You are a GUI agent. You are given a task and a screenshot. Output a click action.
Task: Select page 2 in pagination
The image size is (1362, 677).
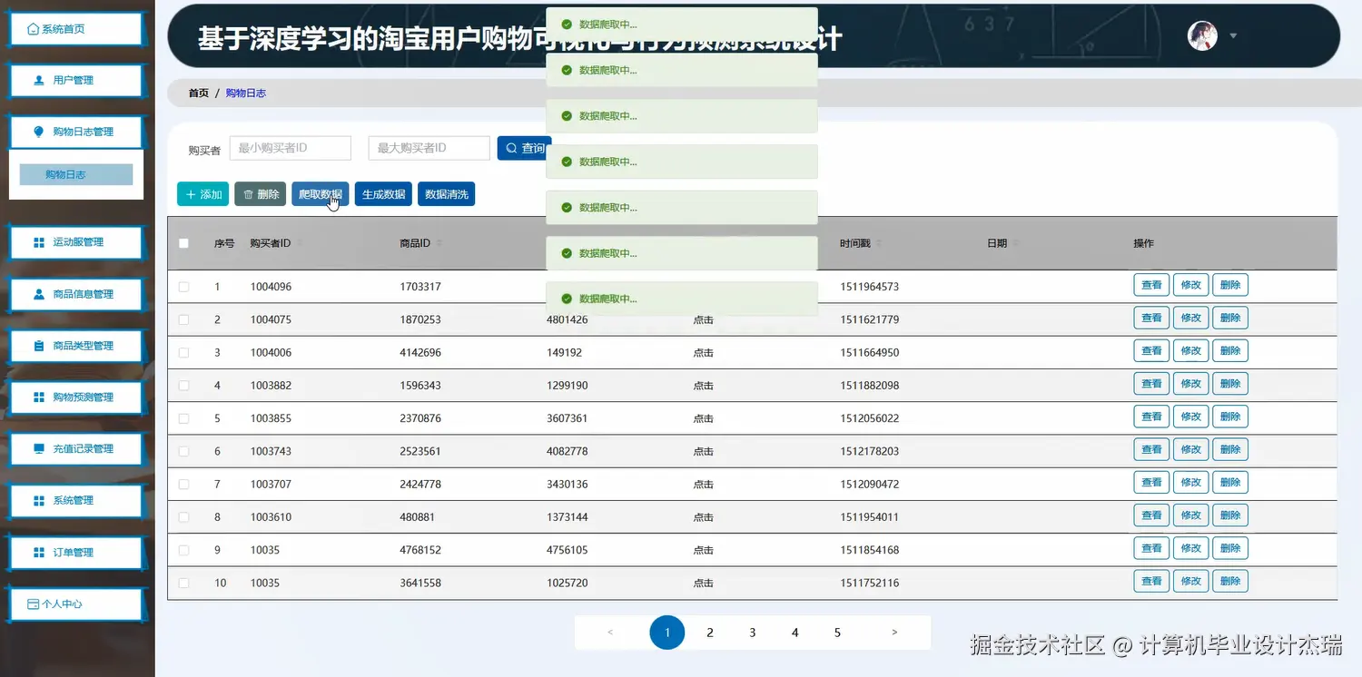(x=710, y=633)
